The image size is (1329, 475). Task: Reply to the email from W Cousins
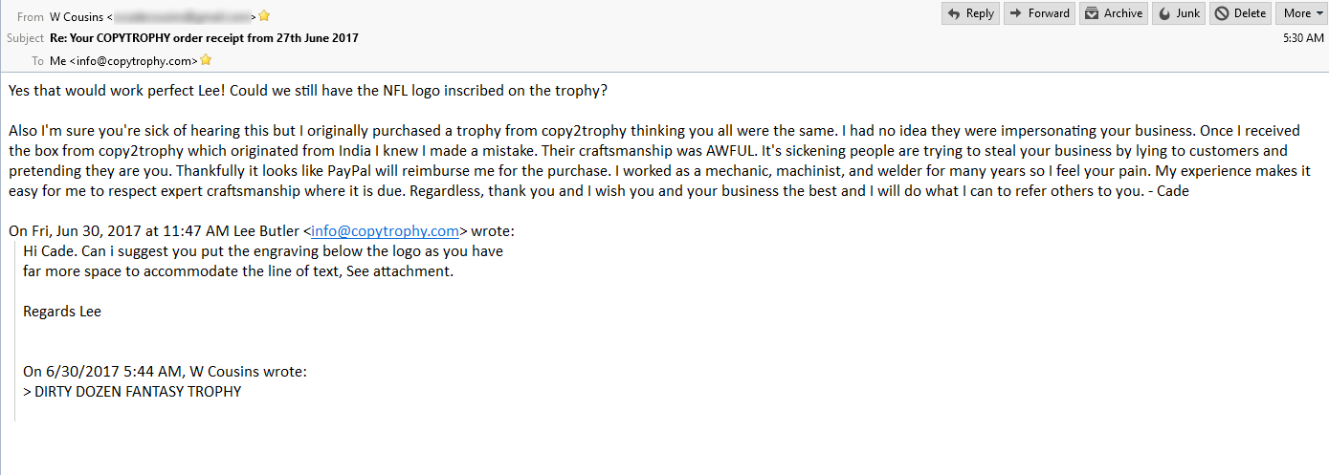coord(970,13)
